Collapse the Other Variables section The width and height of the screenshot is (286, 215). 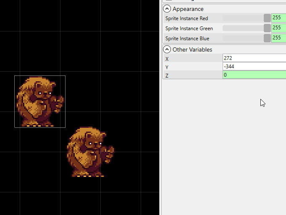click(167, 49)
